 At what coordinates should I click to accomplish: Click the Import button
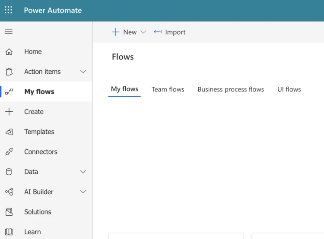click(x=170, y=32)
